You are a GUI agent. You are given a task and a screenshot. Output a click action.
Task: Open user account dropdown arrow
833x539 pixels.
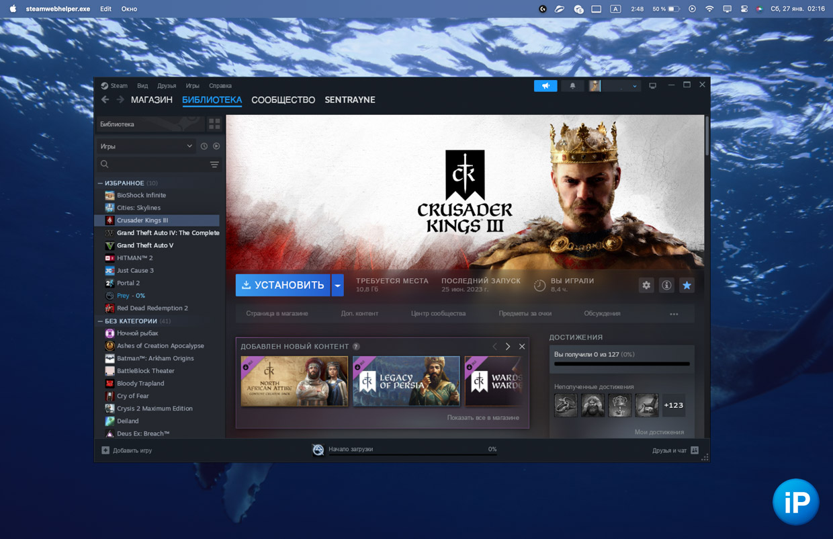coord(635,86)
